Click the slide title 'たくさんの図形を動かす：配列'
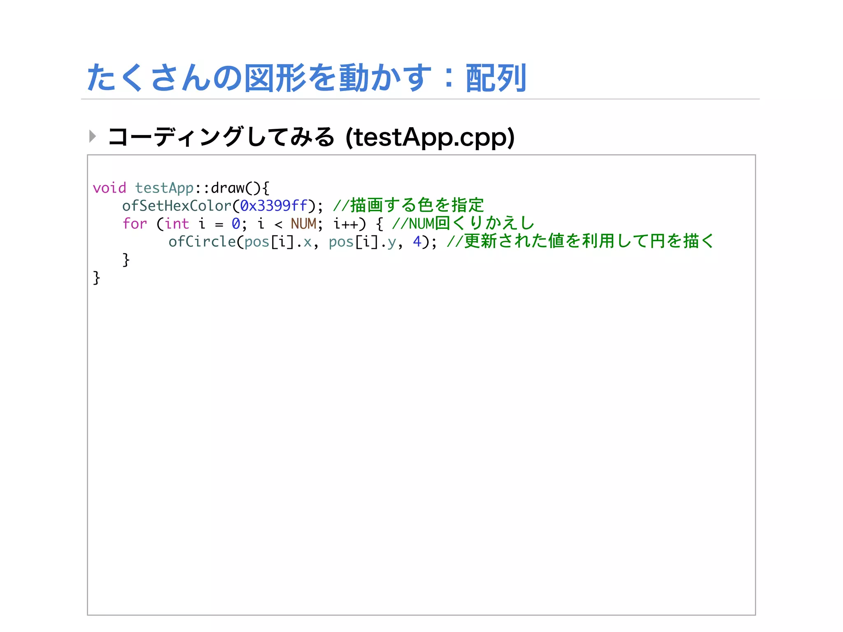The height and width of the screenshot is (632, 843). coord(307,77)
